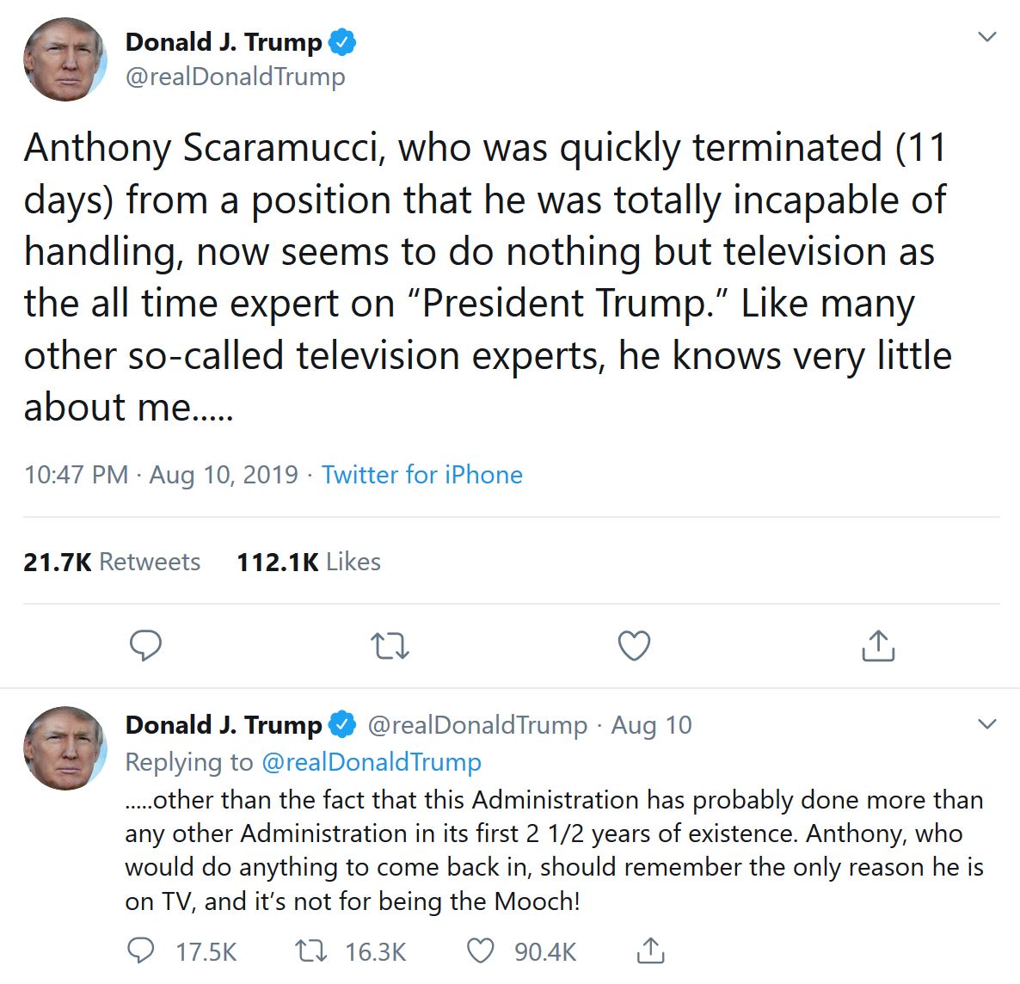Like the main tweet with heart icon
The height and width of the screenshot is (984, 1020).
click(635, 645)
